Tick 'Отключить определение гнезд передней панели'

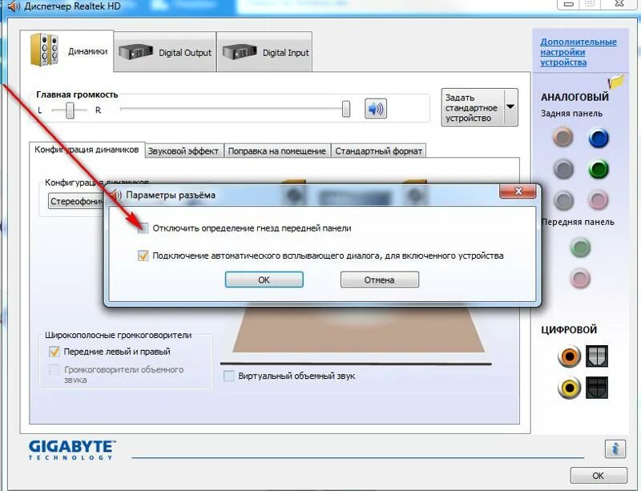click(143, 228)
